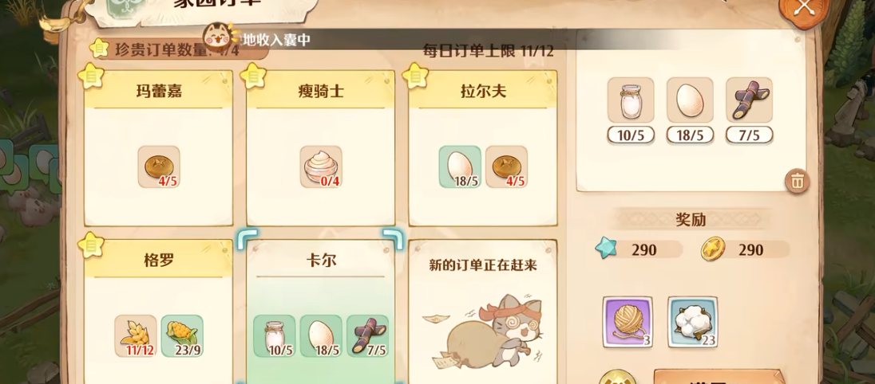
Task: Tap the corn item in 格罗 order
Action: (182, 336)
